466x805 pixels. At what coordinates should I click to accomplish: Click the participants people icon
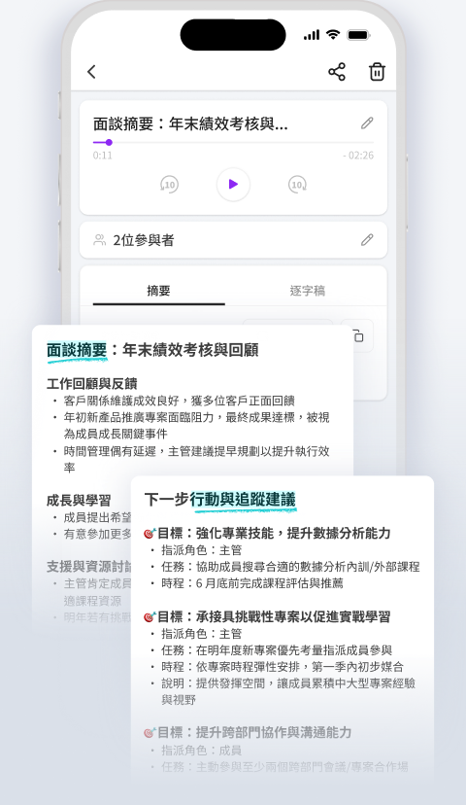click(x=99, y=240)
